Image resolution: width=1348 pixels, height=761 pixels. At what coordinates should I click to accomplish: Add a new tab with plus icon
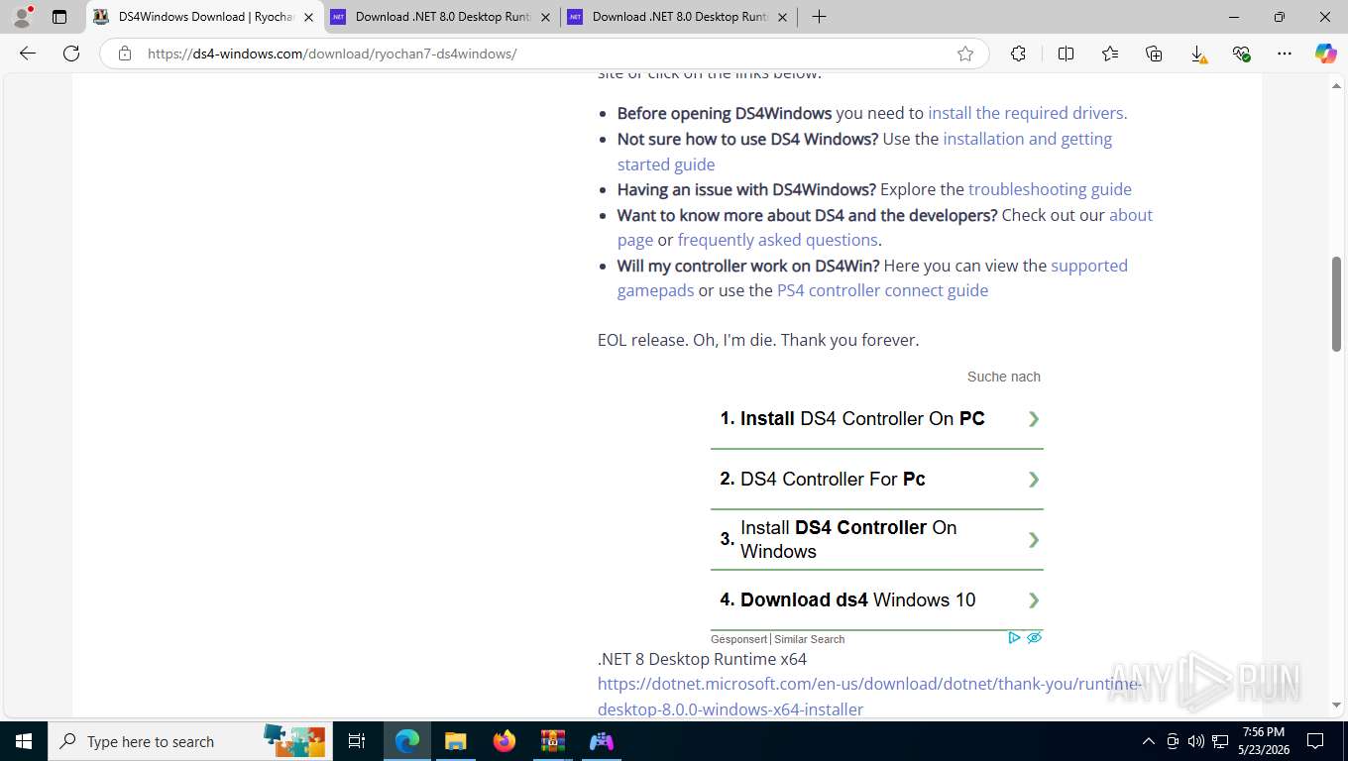[x=819, y=17]
